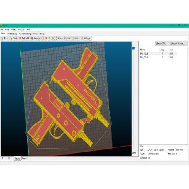Click the Delete All toolbar button
189x189 pixels.
coord(24,38)
